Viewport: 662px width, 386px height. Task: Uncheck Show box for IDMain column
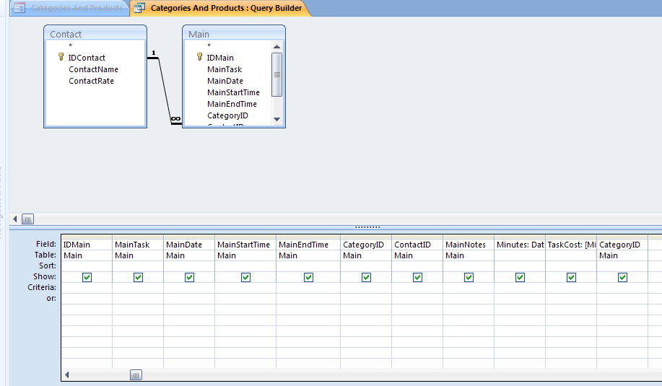[x=87, y=277]
